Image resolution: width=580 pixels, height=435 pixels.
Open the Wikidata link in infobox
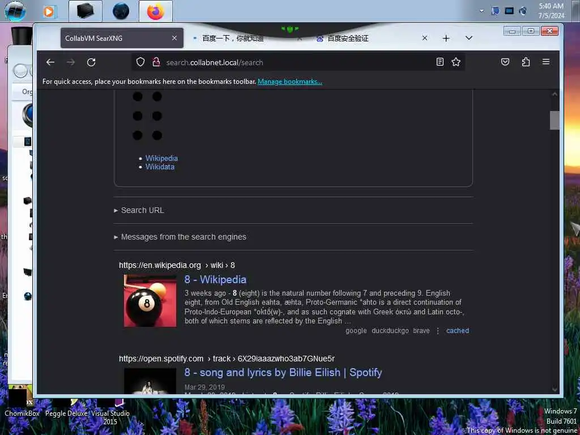[160, 167]
